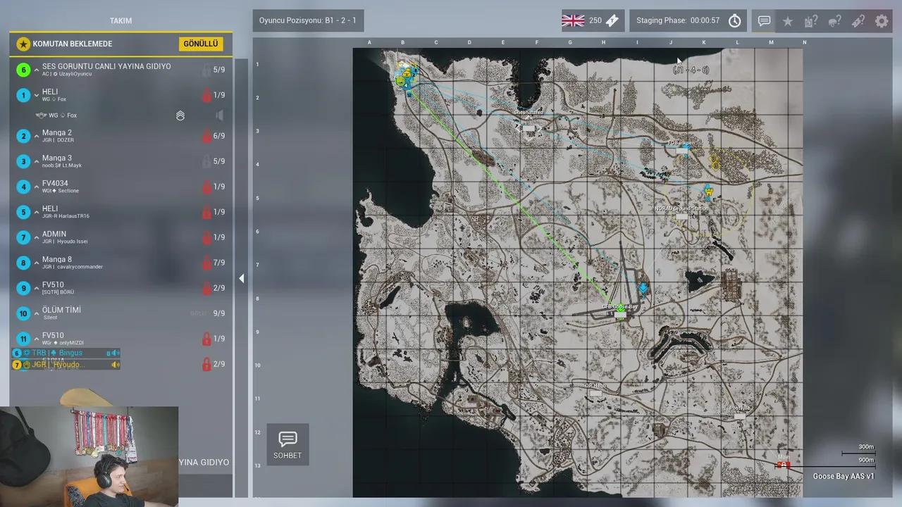Screen dimensions: 902x507
Task: Expand squad 9 FV510 chevron
Action: [36, 288]
